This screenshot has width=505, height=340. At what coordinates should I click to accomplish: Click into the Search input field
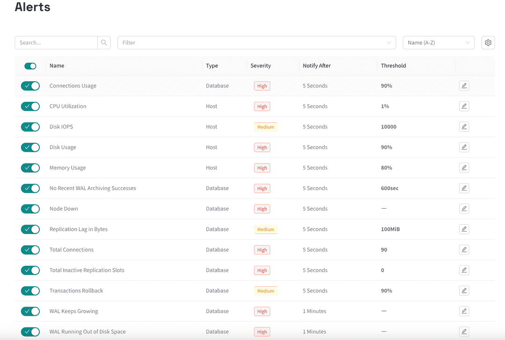point(56,42)
